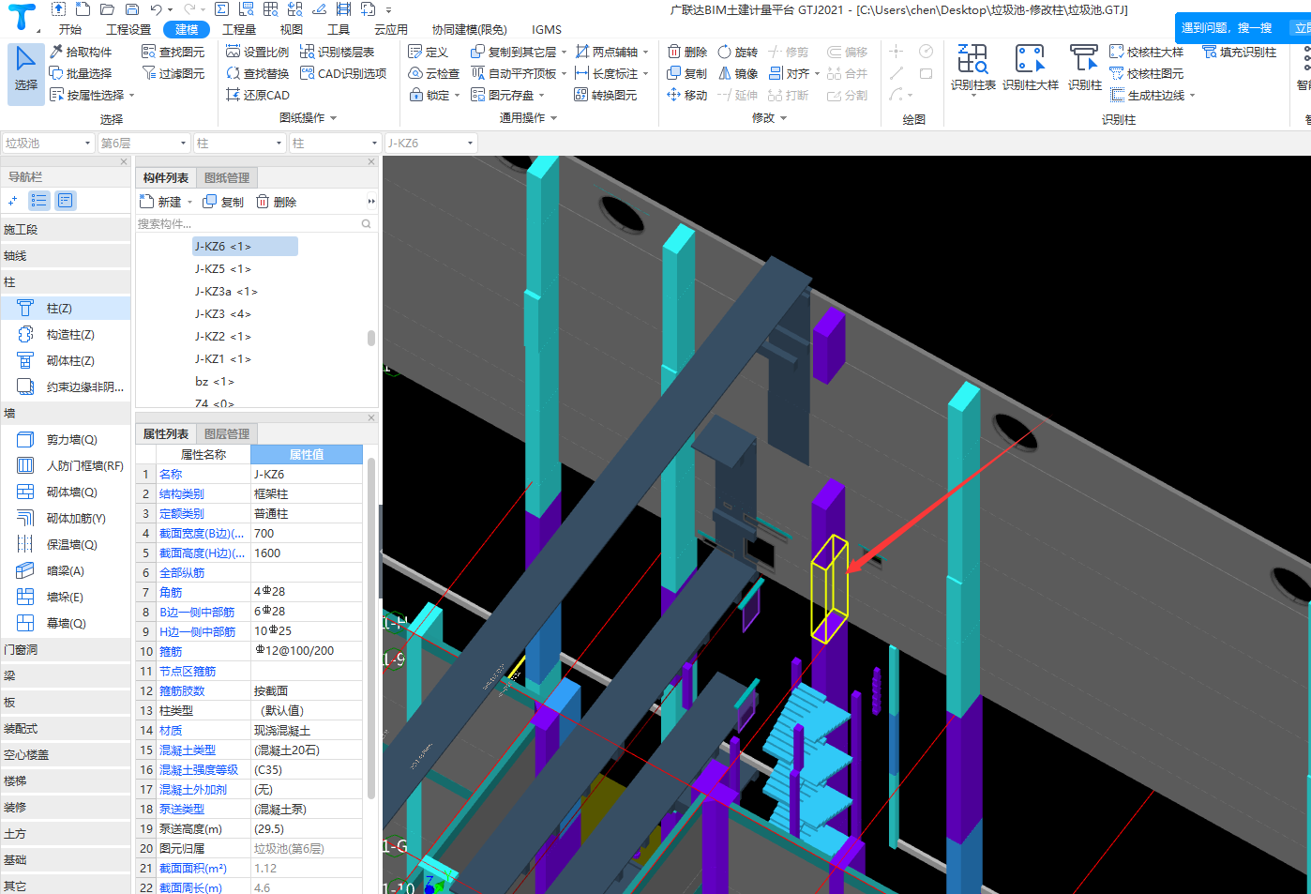Click 过滤图元 filter elements
Screen dimensions: 1311x894
(x=173, y=73)
